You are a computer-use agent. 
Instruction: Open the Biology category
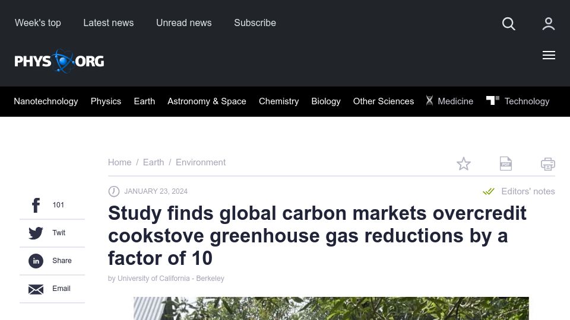coord(326,101)
